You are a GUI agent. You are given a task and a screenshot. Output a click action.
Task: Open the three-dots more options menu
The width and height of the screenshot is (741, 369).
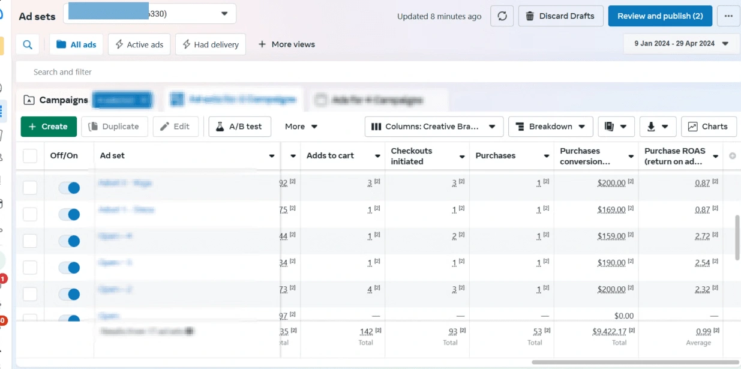click(x=728, y=16)
